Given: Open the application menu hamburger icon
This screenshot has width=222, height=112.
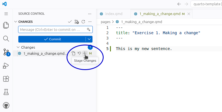Looking at the screenshot, I should (6, 14).
